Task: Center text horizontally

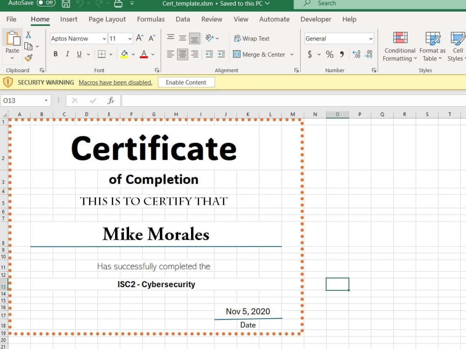Action: (x=183, y=54)
